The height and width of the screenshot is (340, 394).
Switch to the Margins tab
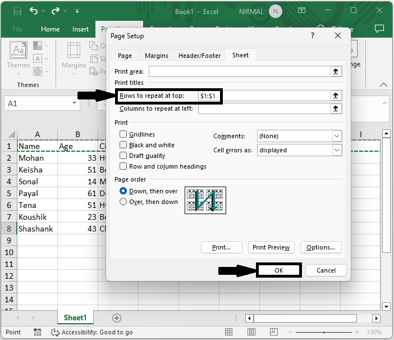point(156,56)
